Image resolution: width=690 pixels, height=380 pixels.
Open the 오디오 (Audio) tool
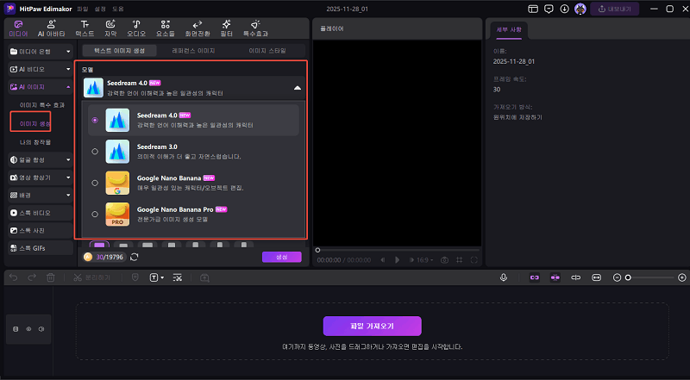(x=136, y=28)
